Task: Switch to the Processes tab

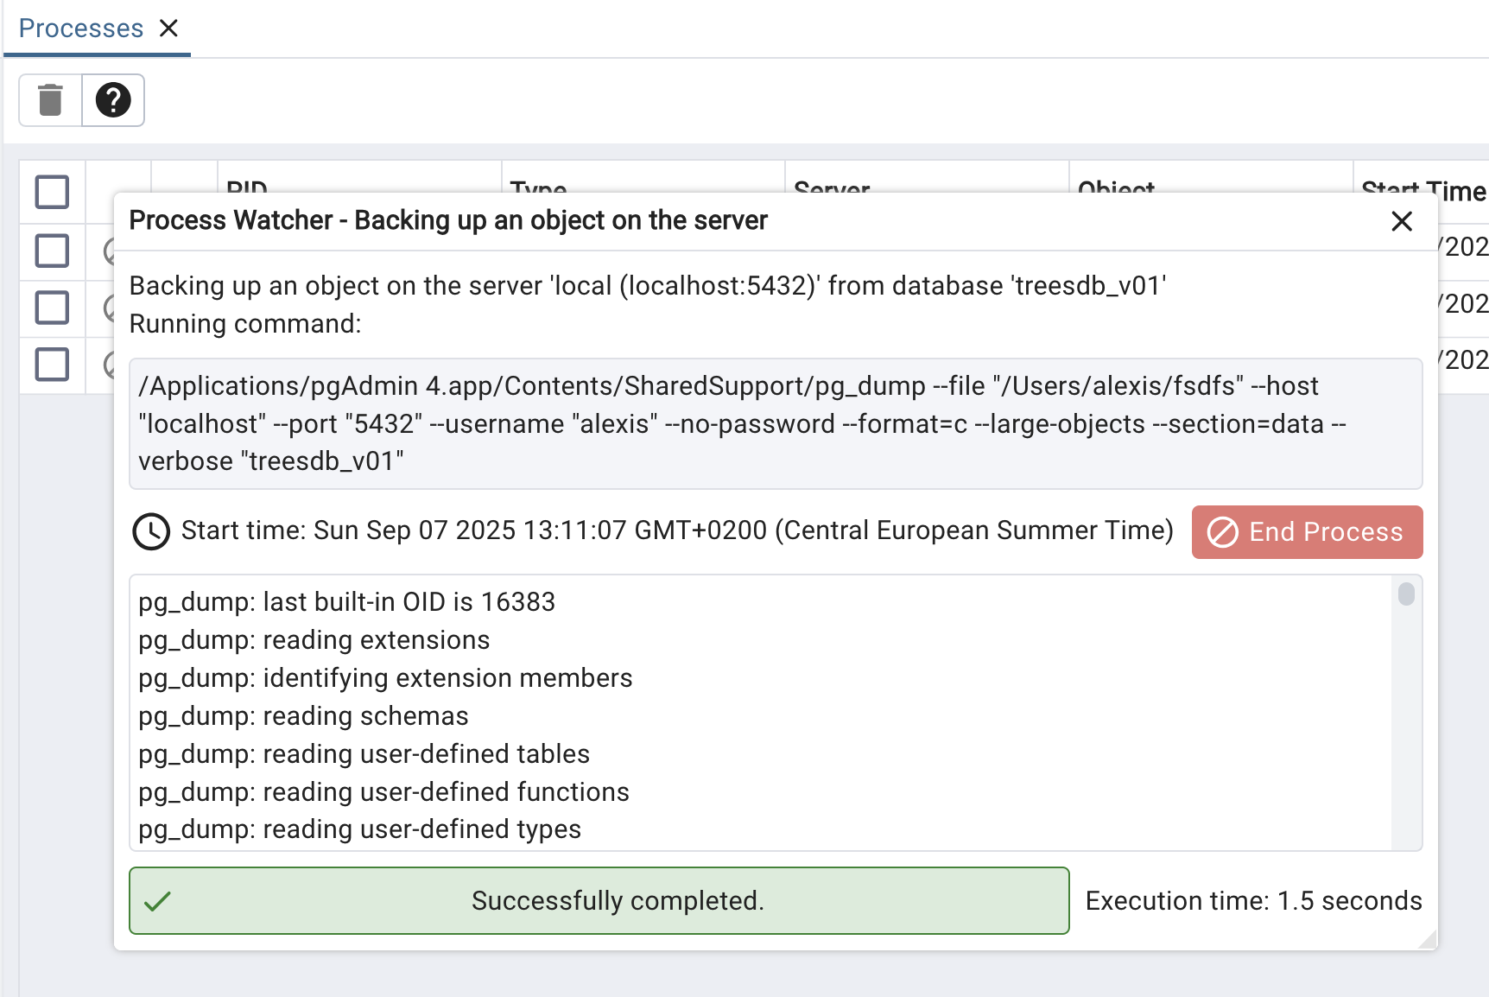Action: [x=80, y=29]
